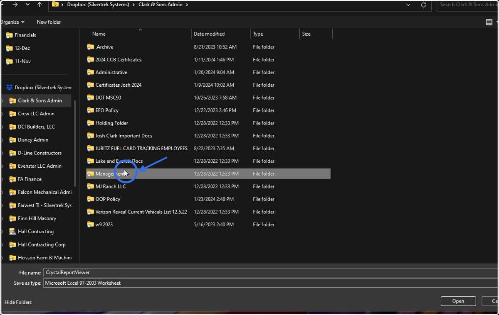Click the 11-Nov folder icon in sidebar

coord(10,61)
